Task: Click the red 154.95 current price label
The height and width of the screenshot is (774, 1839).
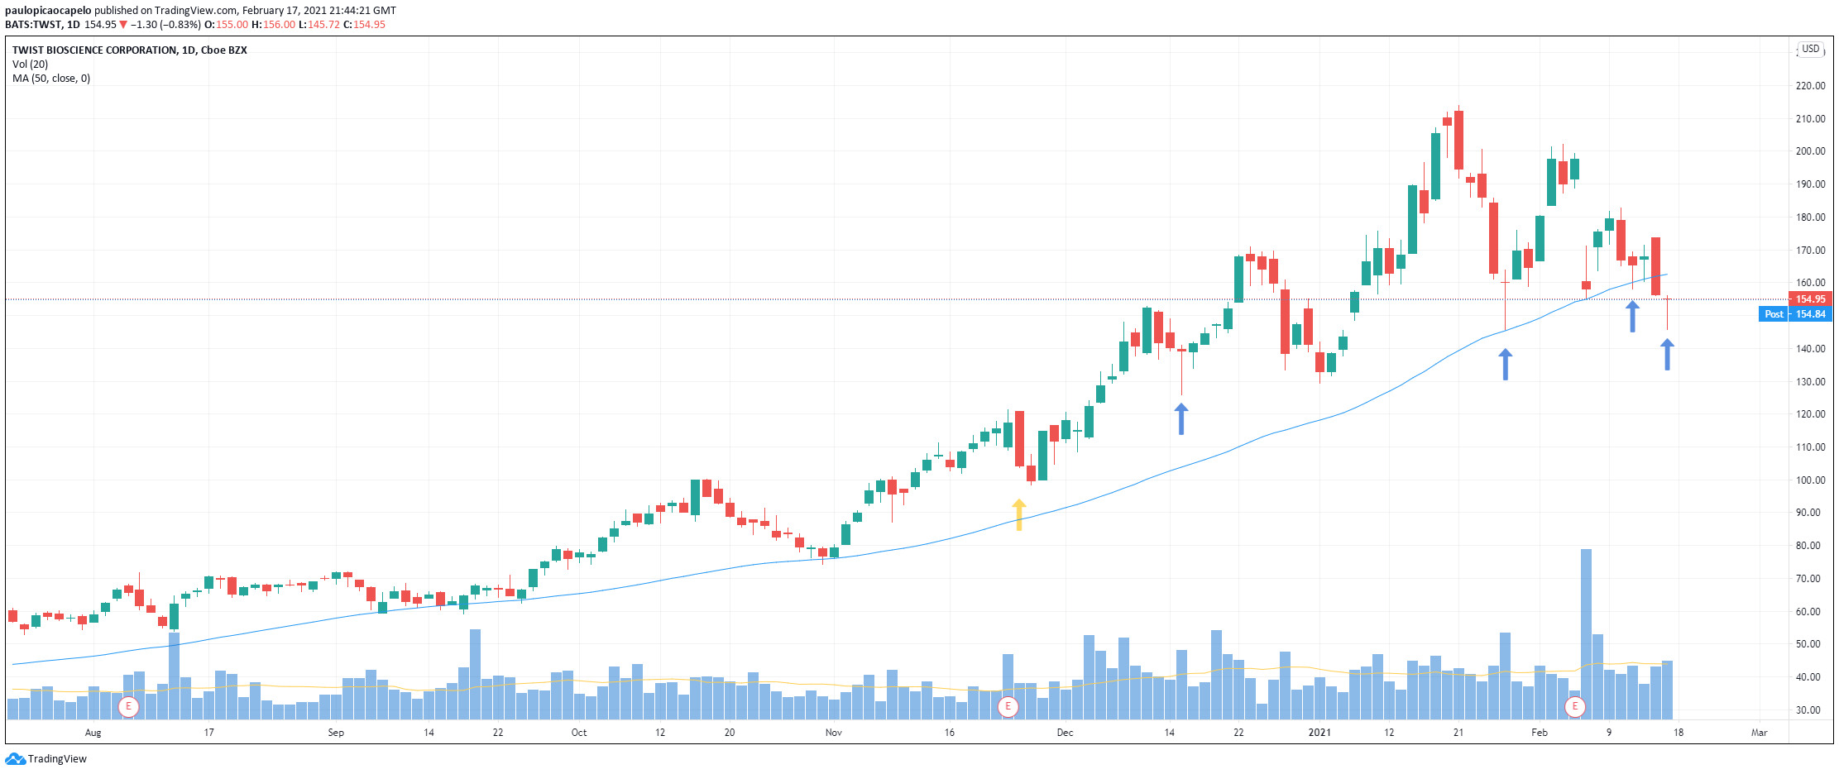Action: [x=1810, y=299]
